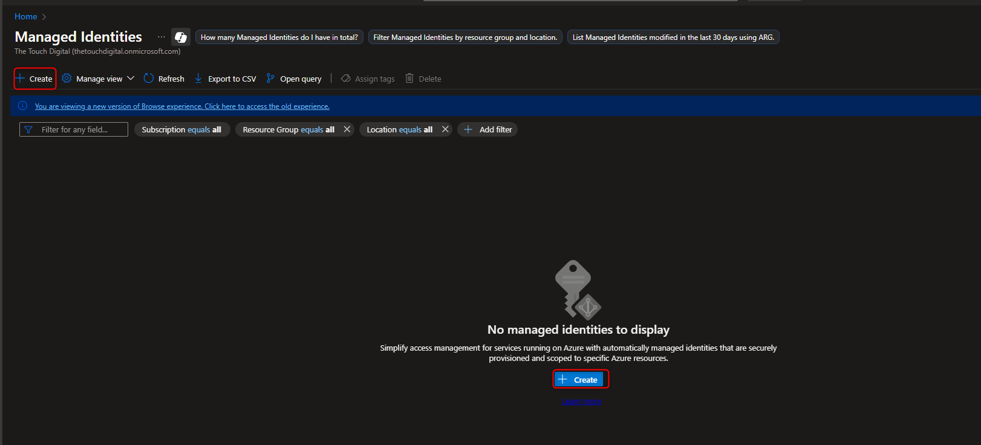Click the Delete trash icon
The height and width of the screenshot is (445, 981).
tap(409, 79)
